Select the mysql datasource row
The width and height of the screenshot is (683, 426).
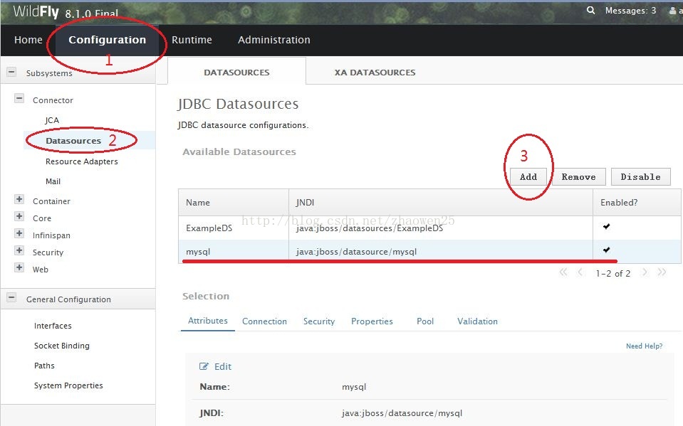429,252
